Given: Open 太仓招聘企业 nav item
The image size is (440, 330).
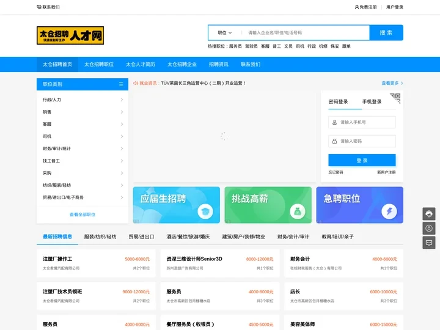Looking at the screenshot, I should [182, 64].
